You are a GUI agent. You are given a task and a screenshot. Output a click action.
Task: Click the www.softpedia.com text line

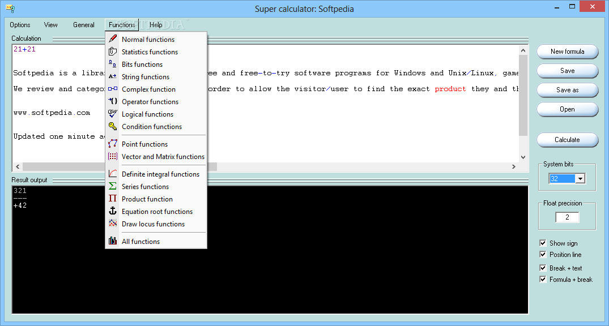[52, 113]
